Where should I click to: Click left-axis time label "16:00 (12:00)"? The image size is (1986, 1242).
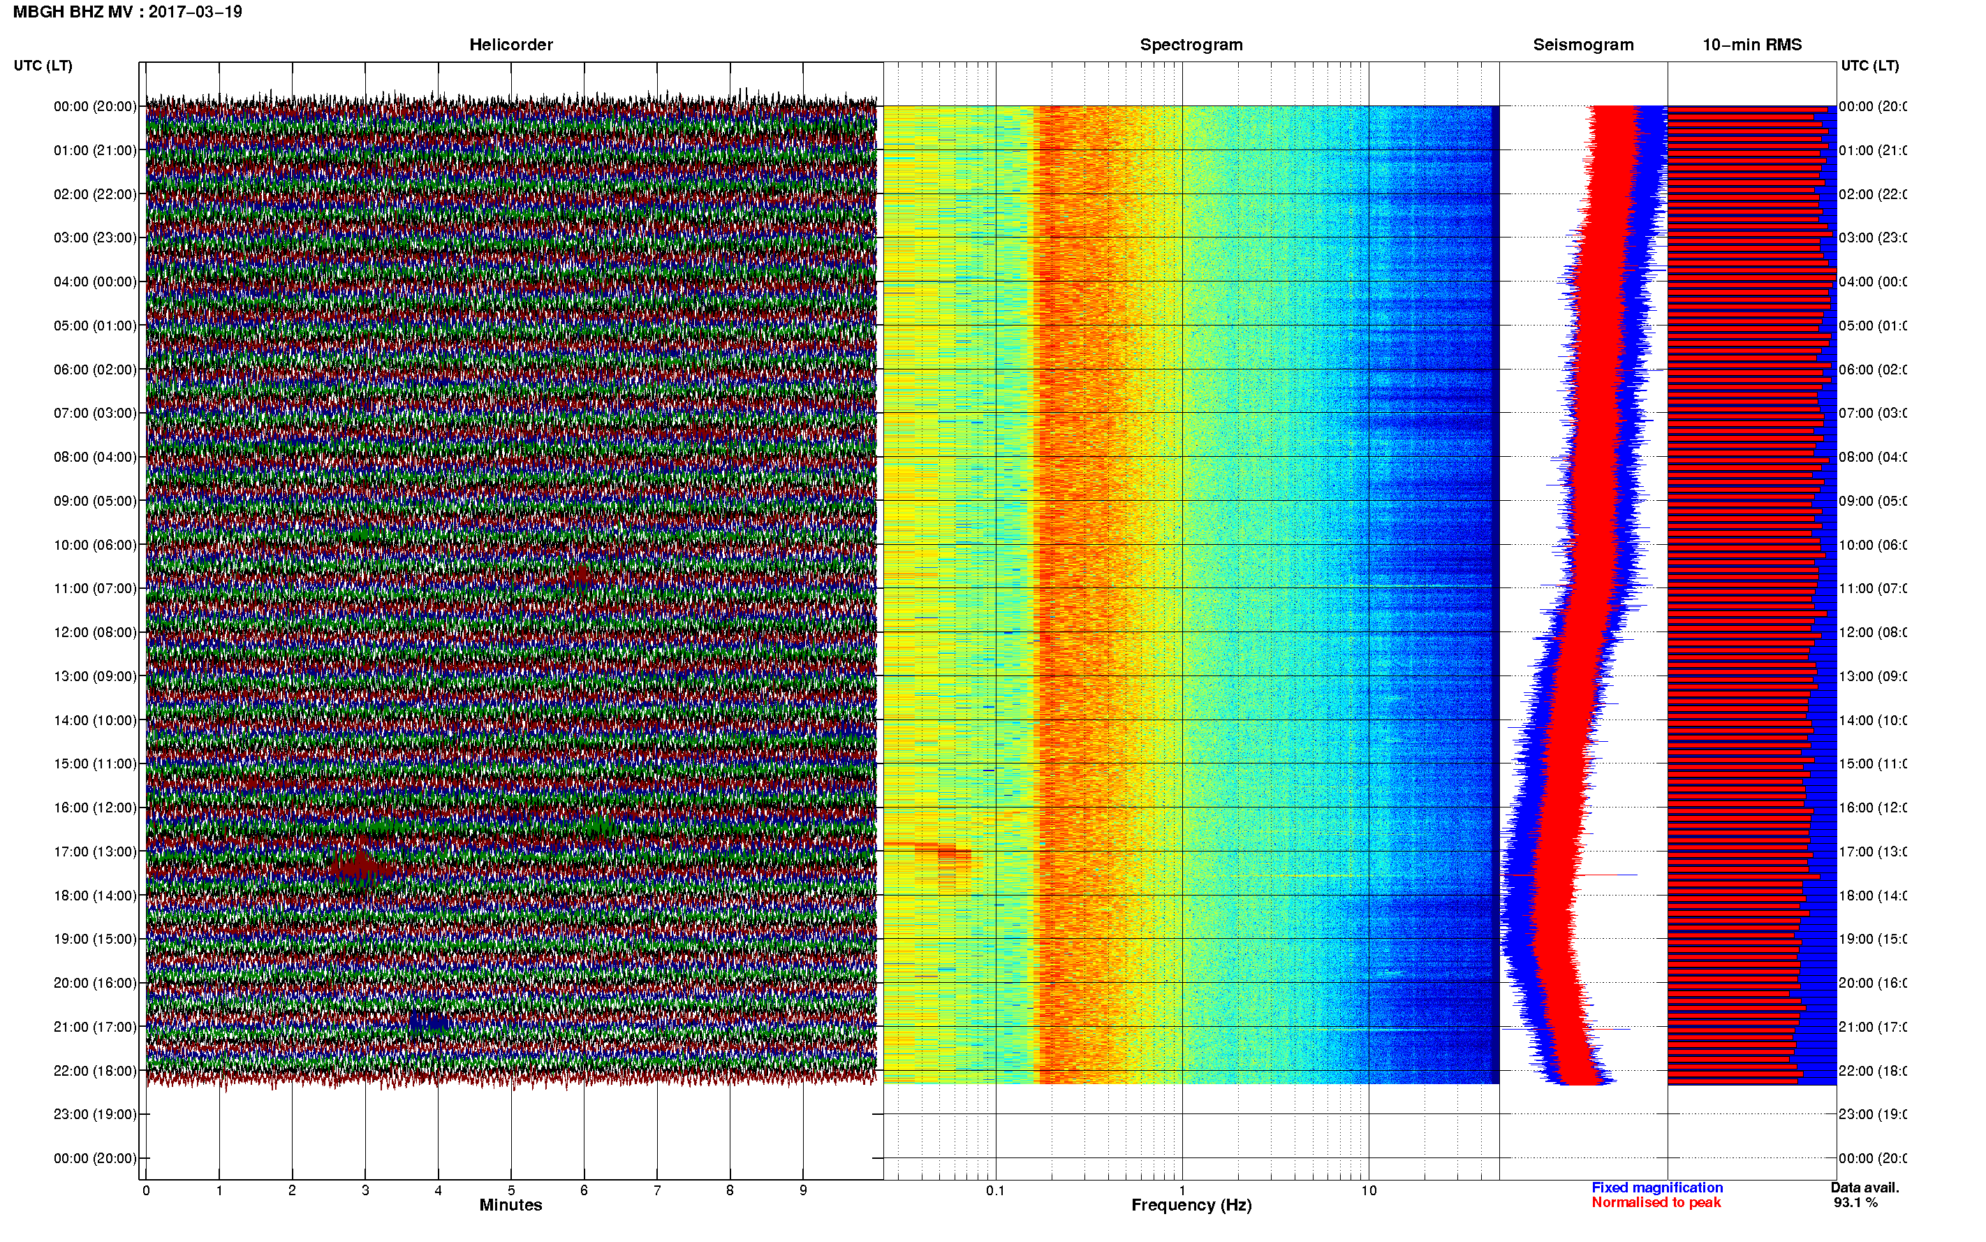[95, 808]
